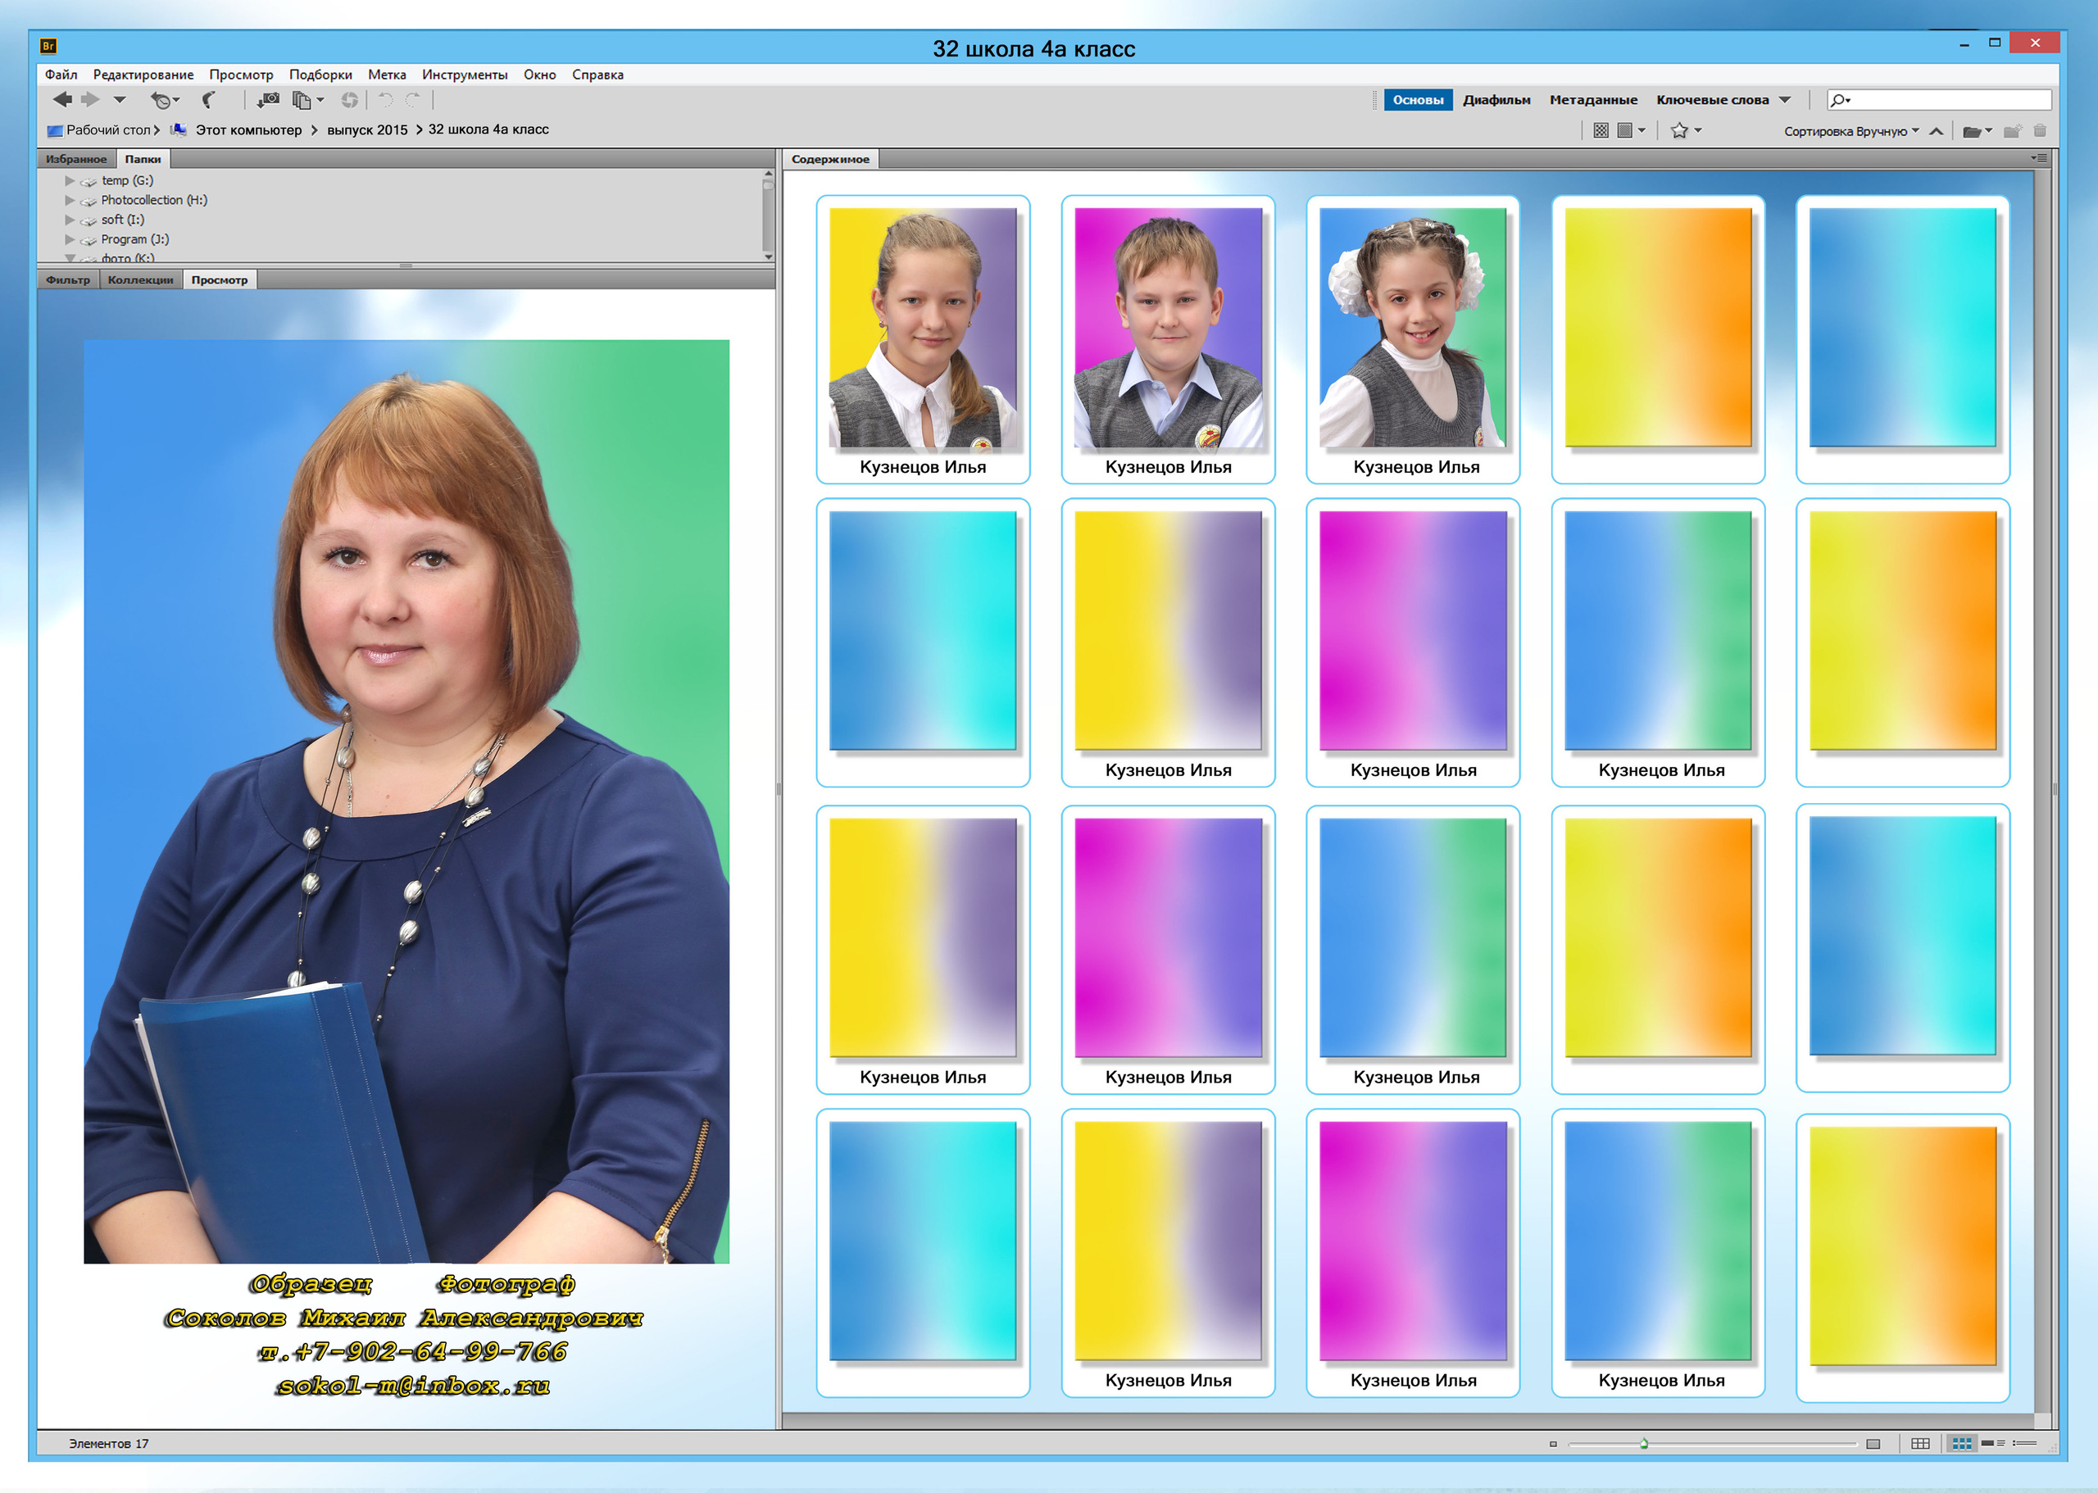Switch to the Коллекции tab
Screen dimensions: 2098x1493
tap(140, 279)
